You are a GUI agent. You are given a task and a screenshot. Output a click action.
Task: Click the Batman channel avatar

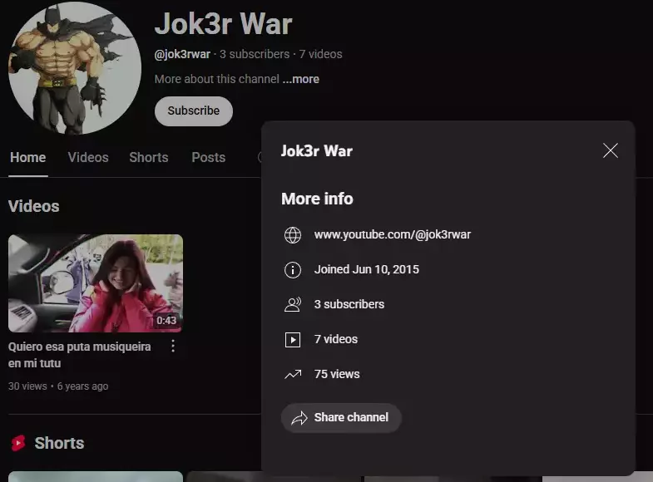(x=75, y=68)
